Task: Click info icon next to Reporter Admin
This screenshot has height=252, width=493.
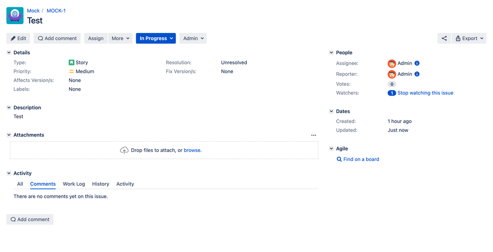Action: (x=417, y=74)
